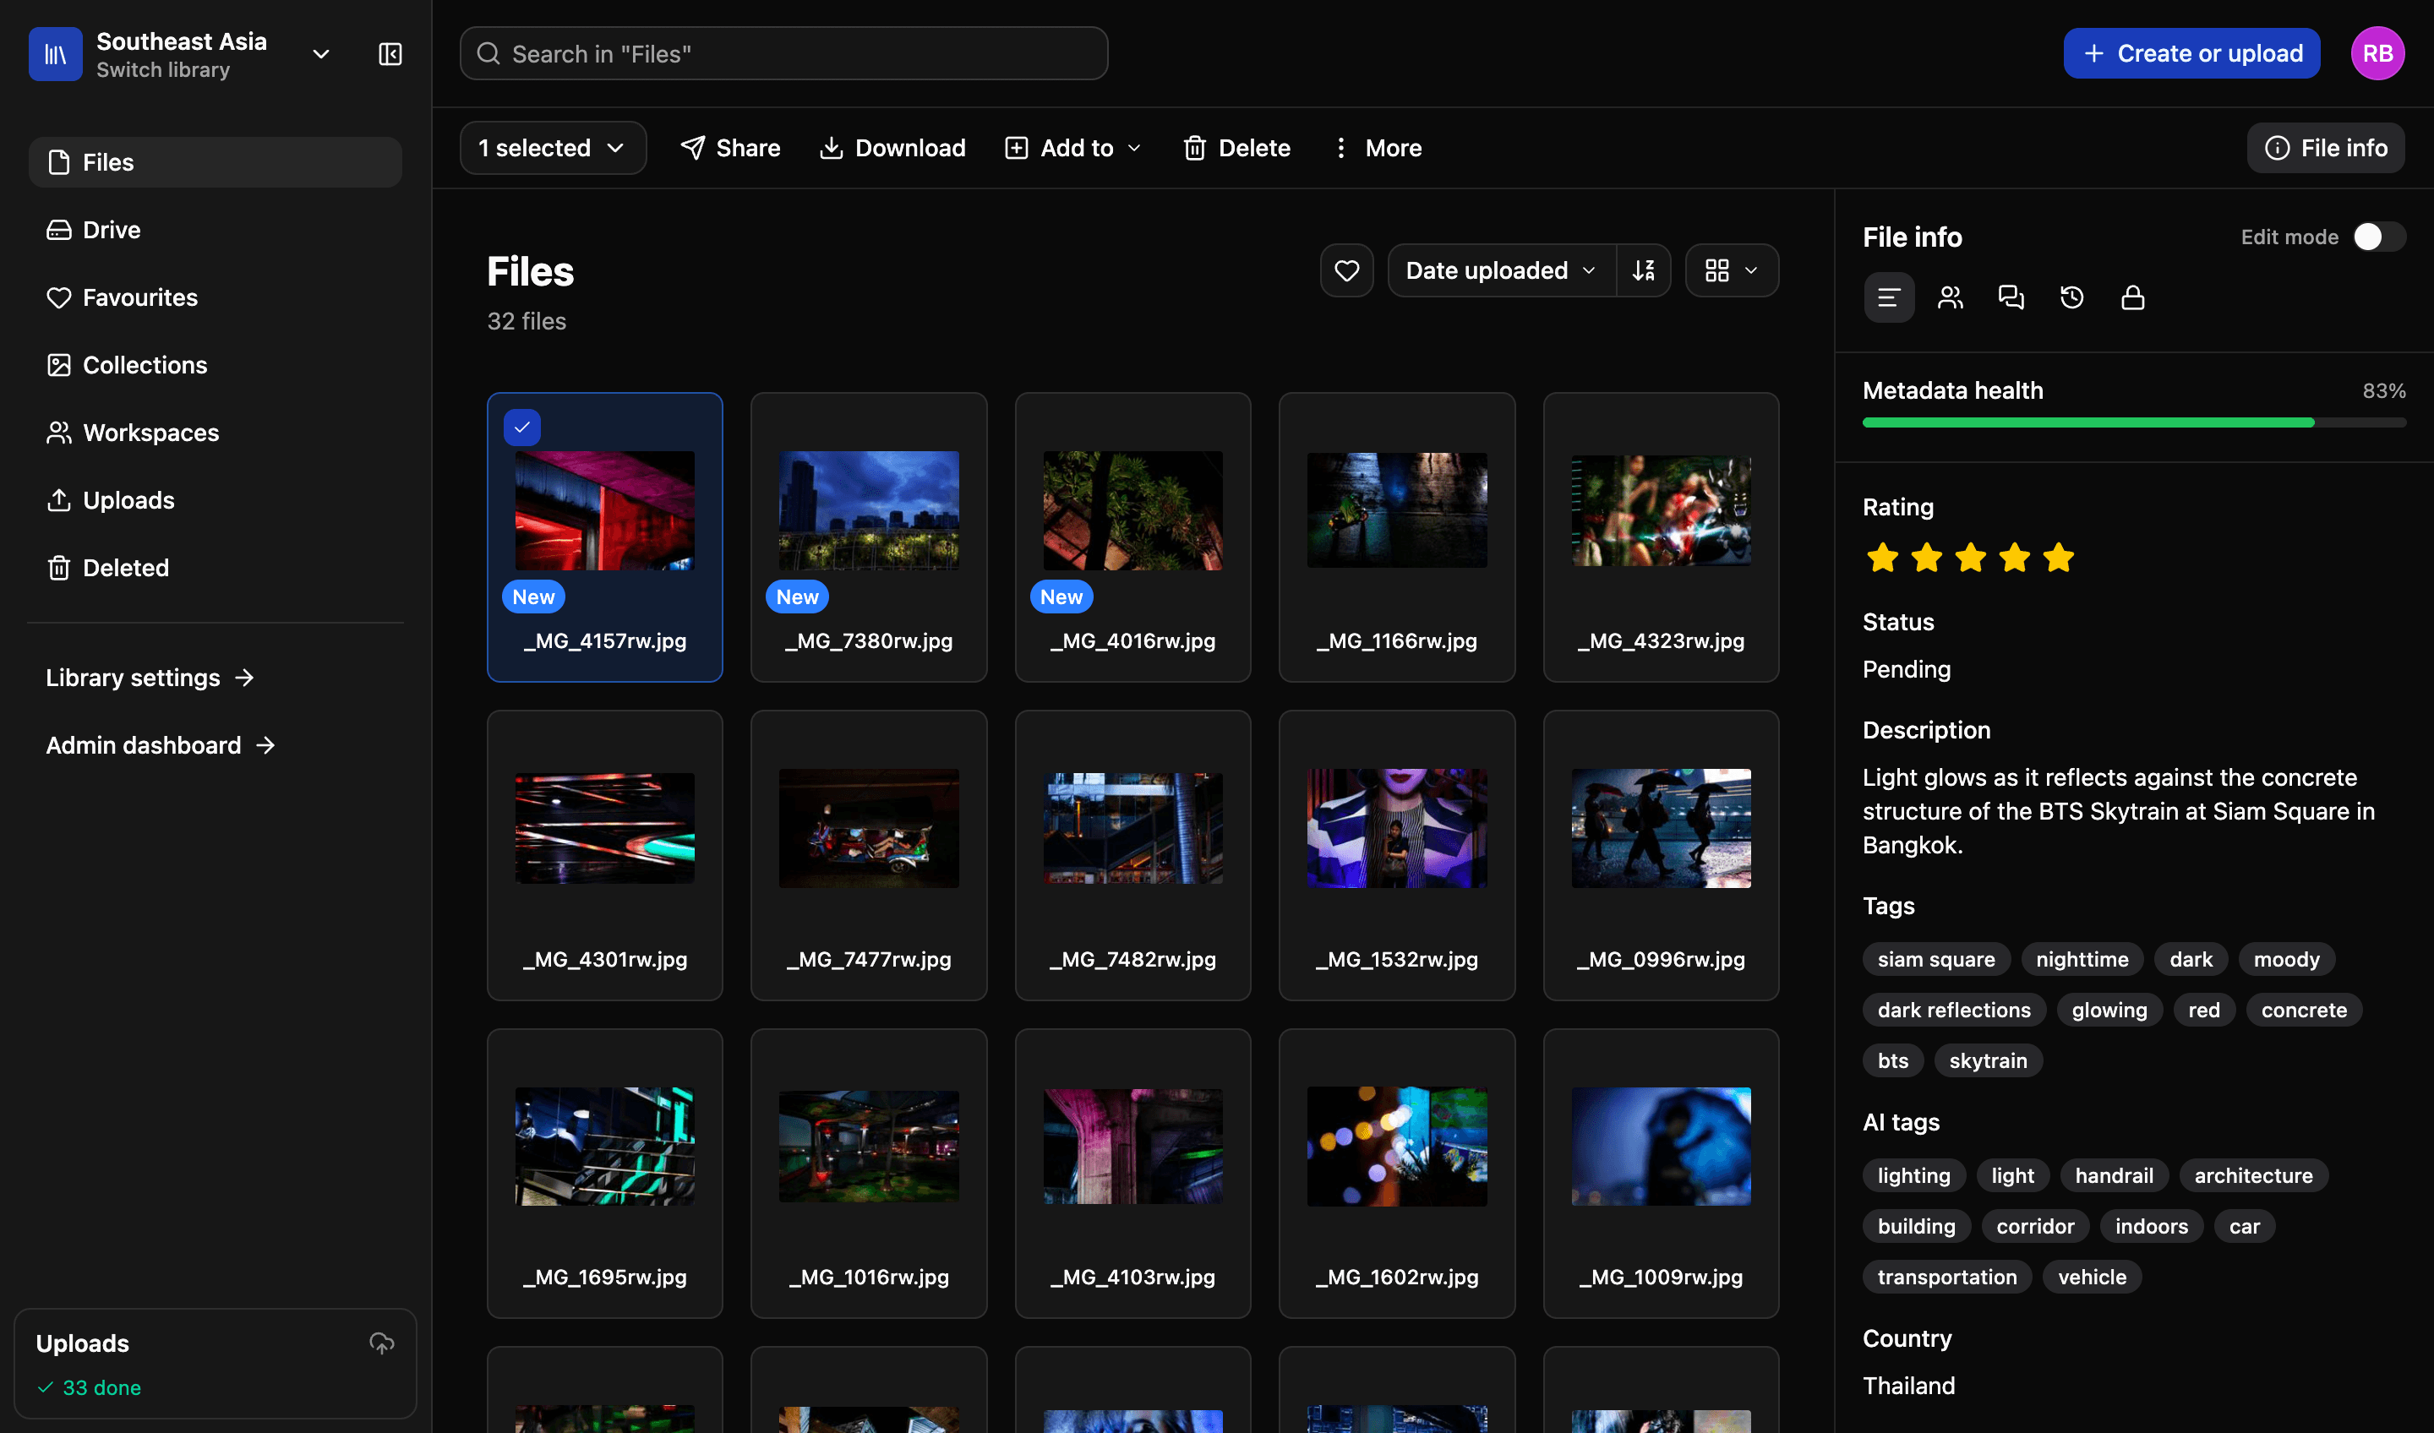The image size is (2434, 1433).
Task: Set rating to one star
Action: tap(1882, 557)
